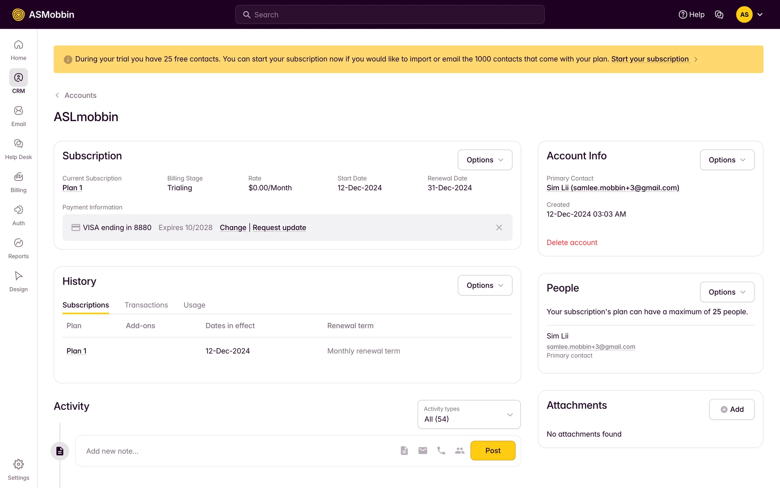Open the Reports section icon
The width and height of the screenshot is (780, 488).
point(18,243)
